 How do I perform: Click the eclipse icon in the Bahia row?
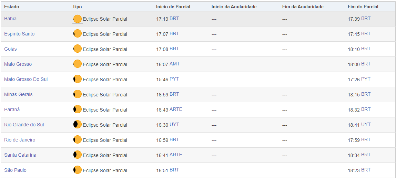pyautogui.click(x=78, y=19)
